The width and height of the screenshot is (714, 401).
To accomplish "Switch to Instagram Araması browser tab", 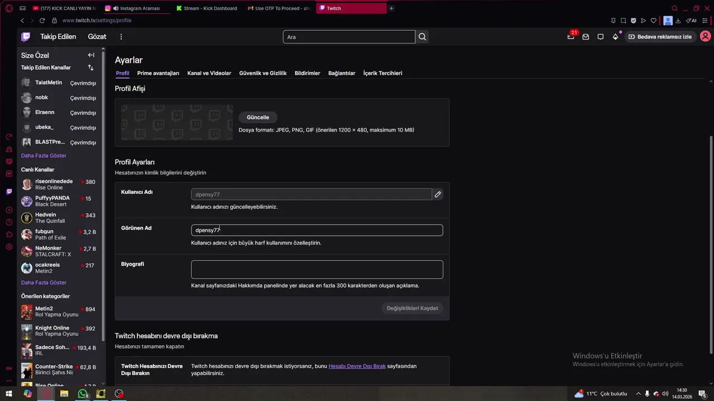I will (137, 8).
